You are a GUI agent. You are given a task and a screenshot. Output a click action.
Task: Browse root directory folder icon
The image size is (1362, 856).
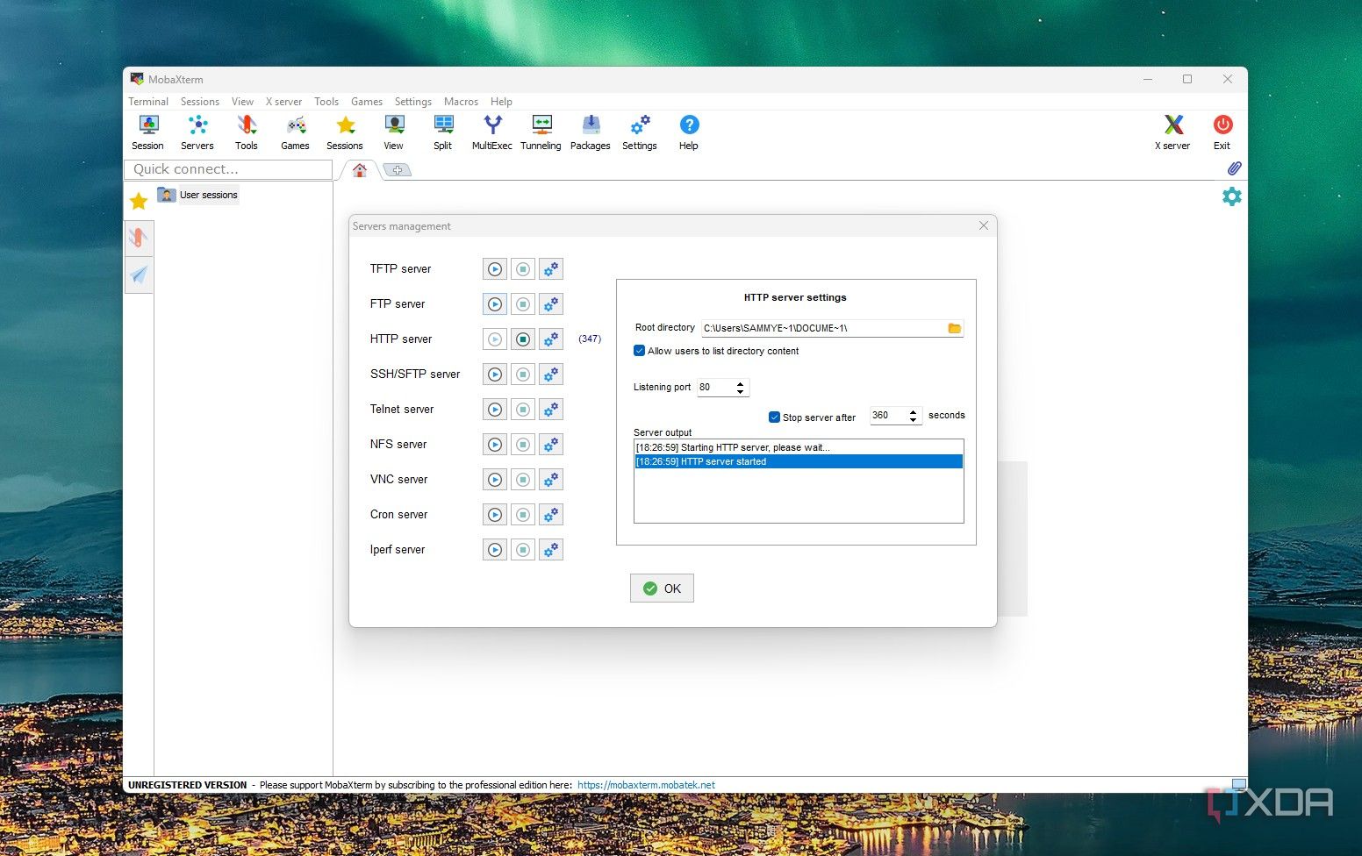(955, 328)
